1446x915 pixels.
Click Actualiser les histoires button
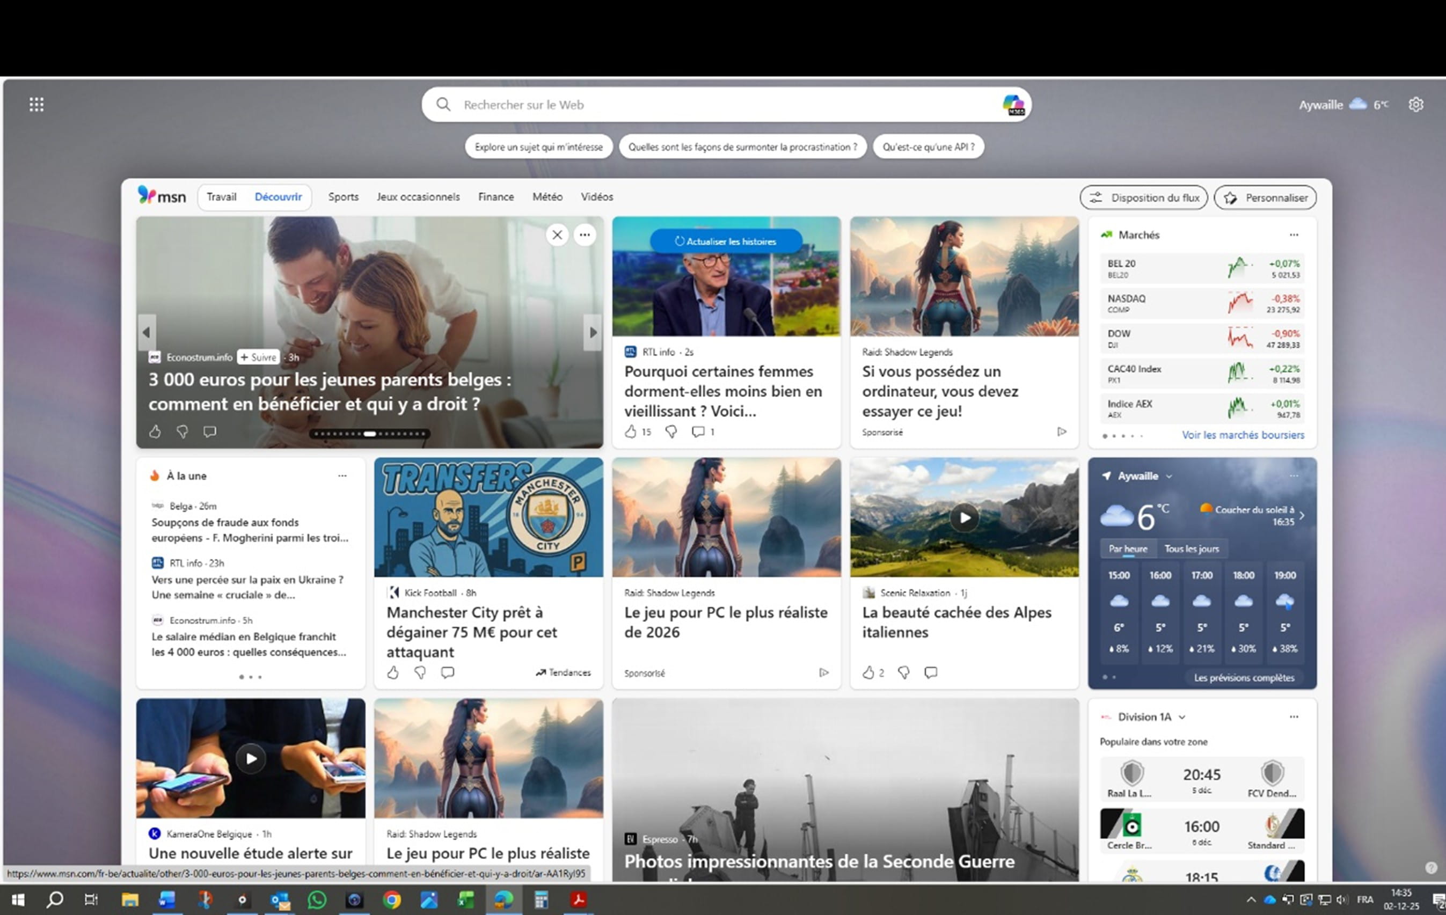(725, 241)
